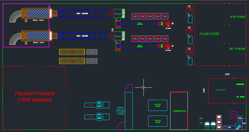Click the bottom red mixer symbol

pyautogui.click(x=189, y=53)
